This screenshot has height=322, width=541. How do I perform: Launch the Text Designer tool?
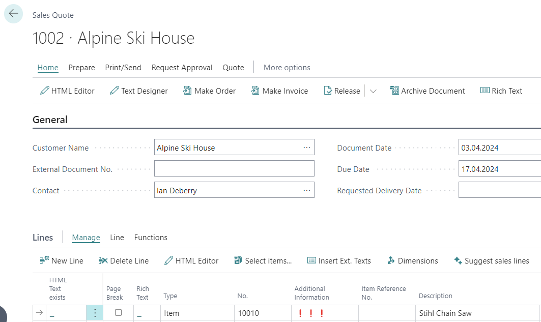tap(138, 91)
